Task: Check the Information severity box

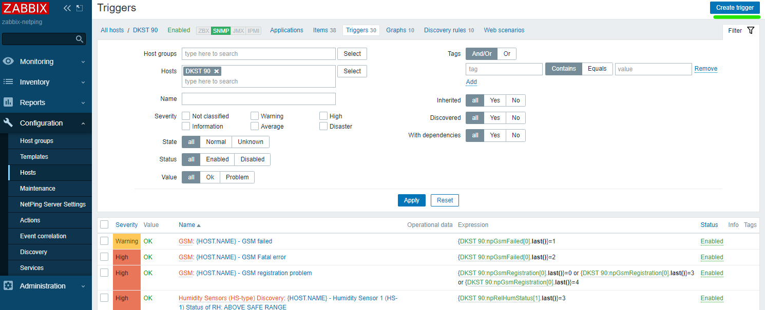Action: [186, 127]
